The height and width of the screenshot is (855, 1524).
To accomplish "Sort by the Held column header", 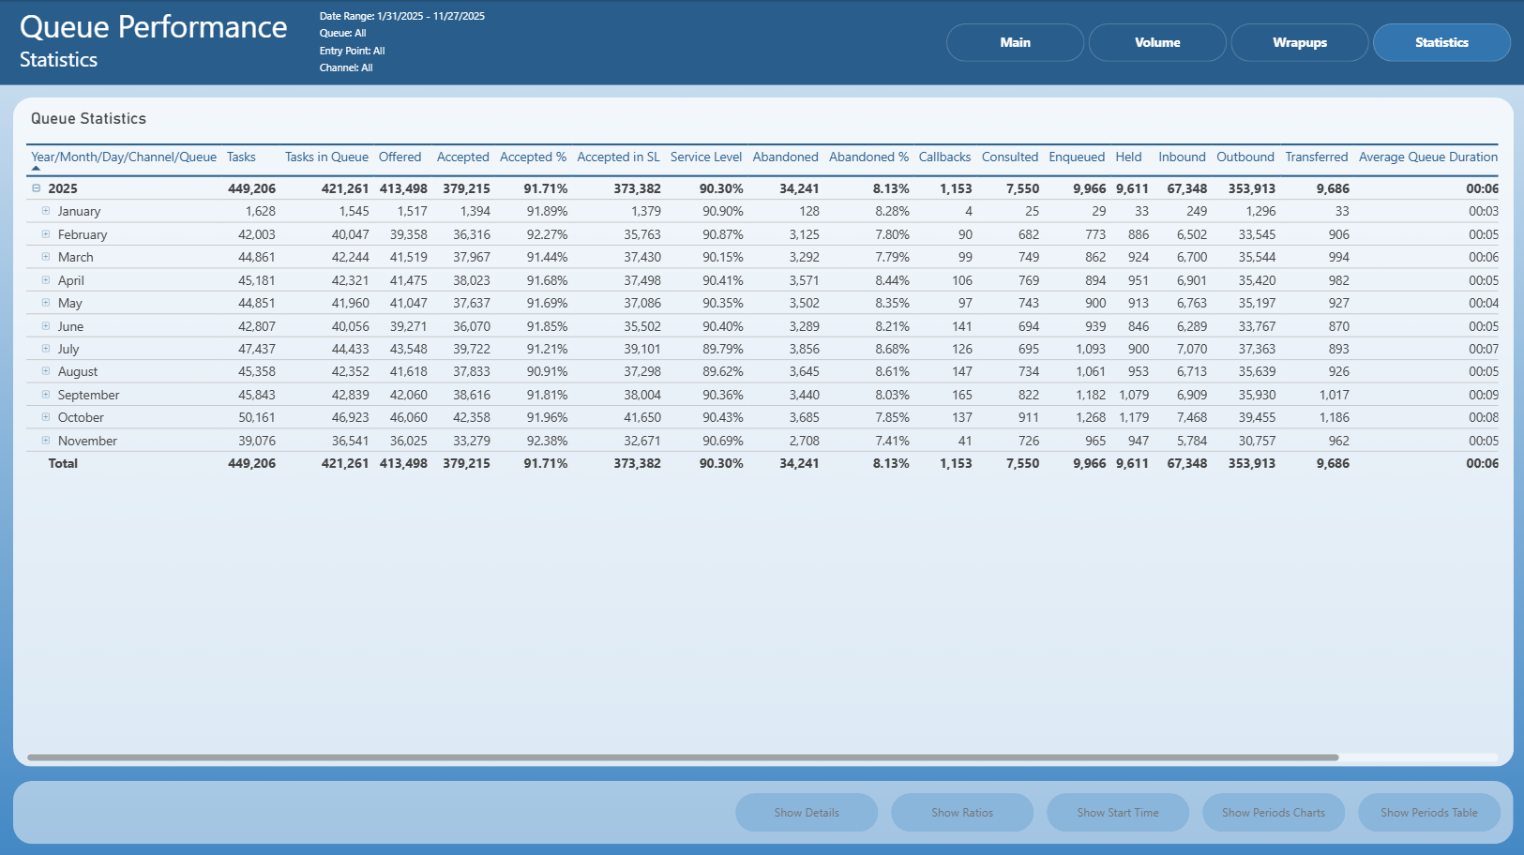I will (1128, 157).
